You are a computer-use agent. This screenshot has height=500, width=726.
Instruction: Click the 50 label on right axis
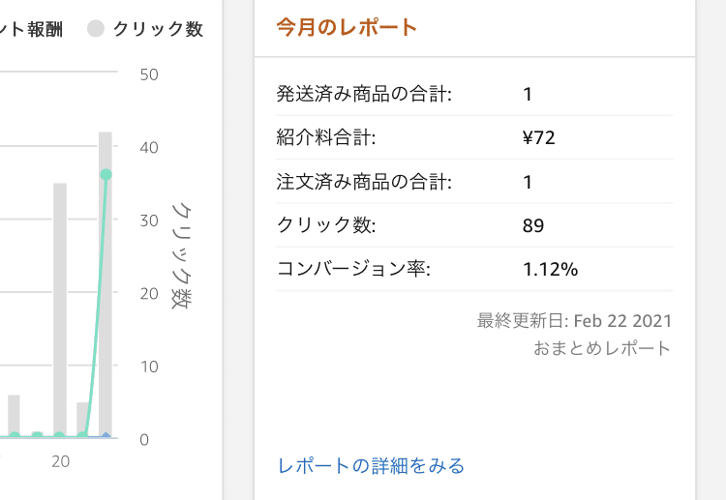[x=149, y=74]
